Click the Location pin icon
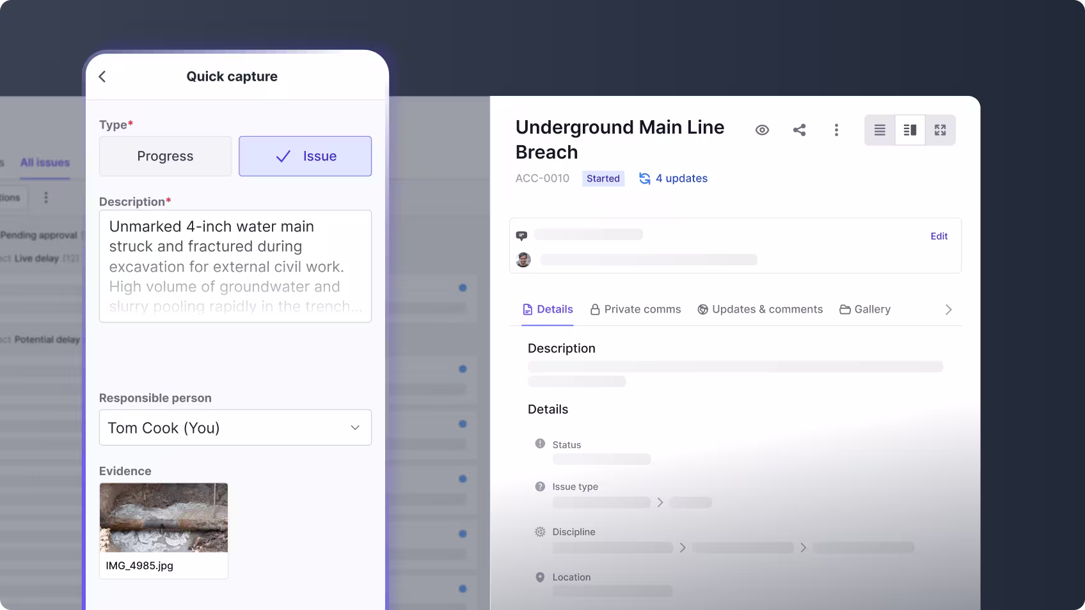Image resolution: width=1085 pixels, height=610 pixels. coord(540,577)
